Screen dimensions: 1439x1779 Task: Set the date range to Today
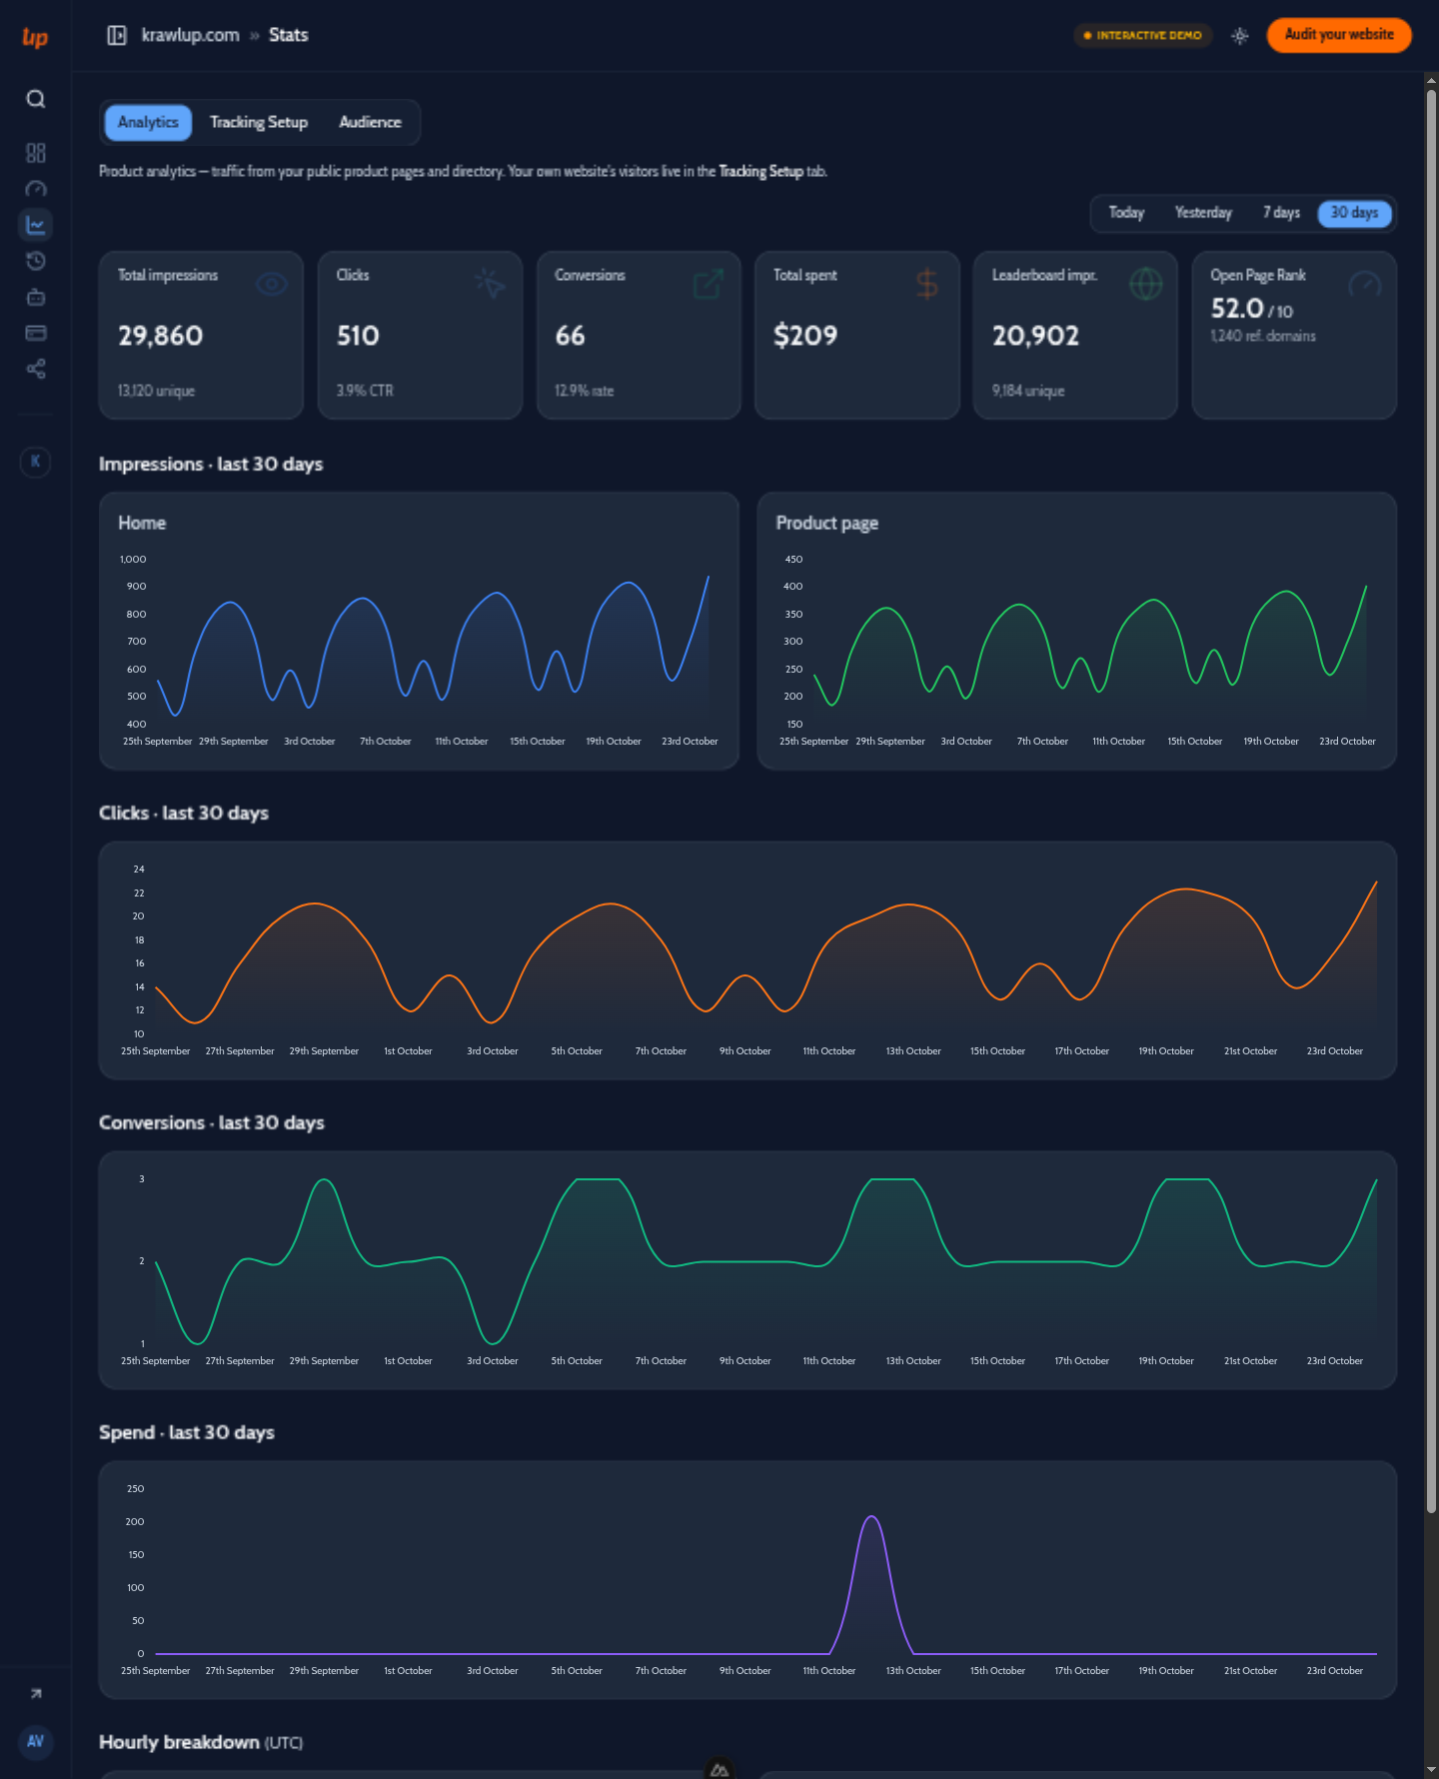[1126, 213]
